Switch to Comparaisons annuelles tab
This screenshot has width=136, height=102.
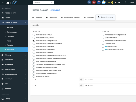click(70, 18)
